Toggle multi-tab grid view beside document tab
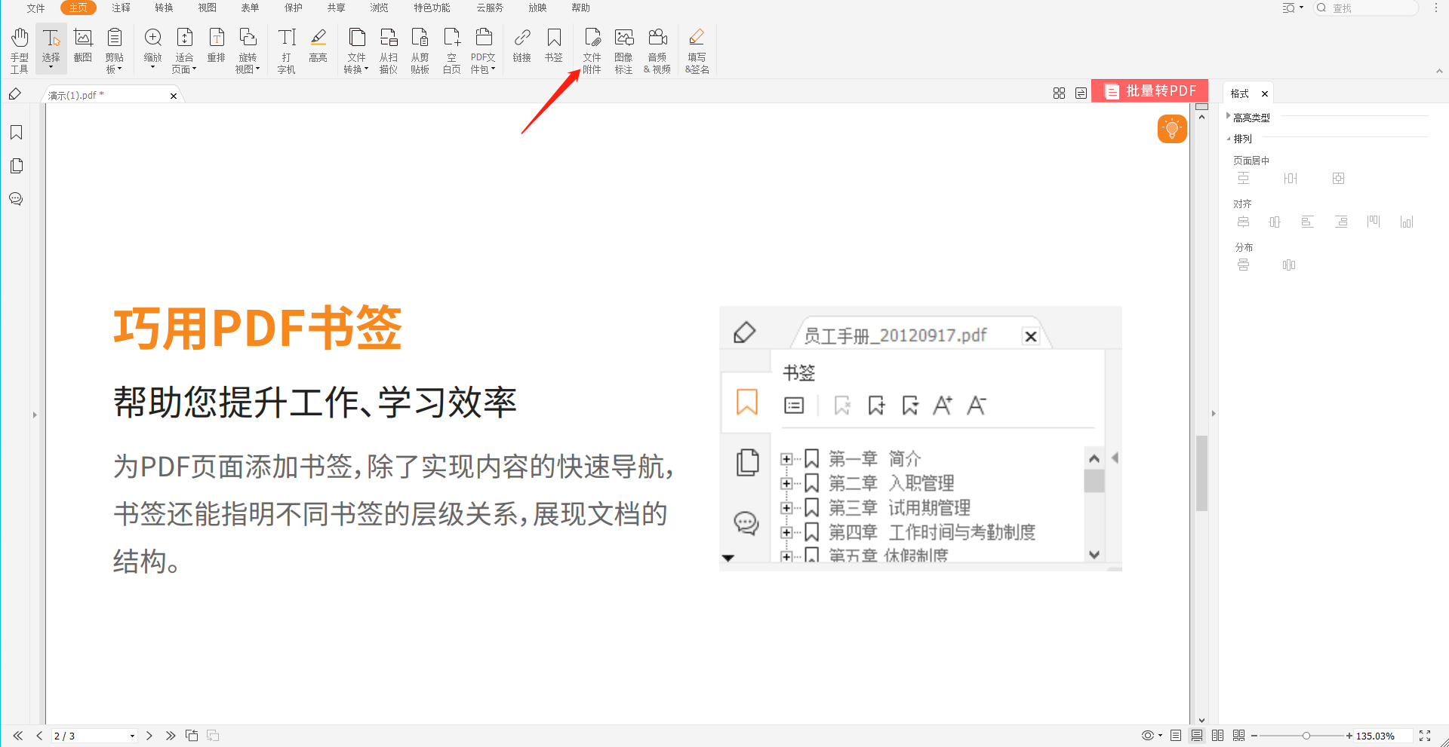The height and width of the screenshot is (747, 1449). click(1059, 93)
